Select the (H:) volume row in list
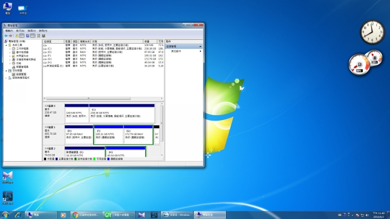This screenshot has width=390, height=219. click(103, 63)
